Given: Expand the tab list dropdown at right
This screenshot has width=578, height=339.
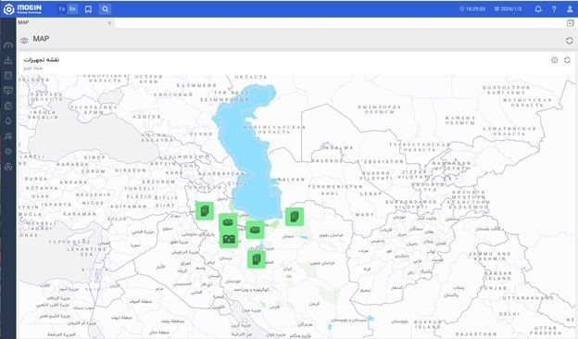Looking at the screenshot, I should [x=571, y=23].
